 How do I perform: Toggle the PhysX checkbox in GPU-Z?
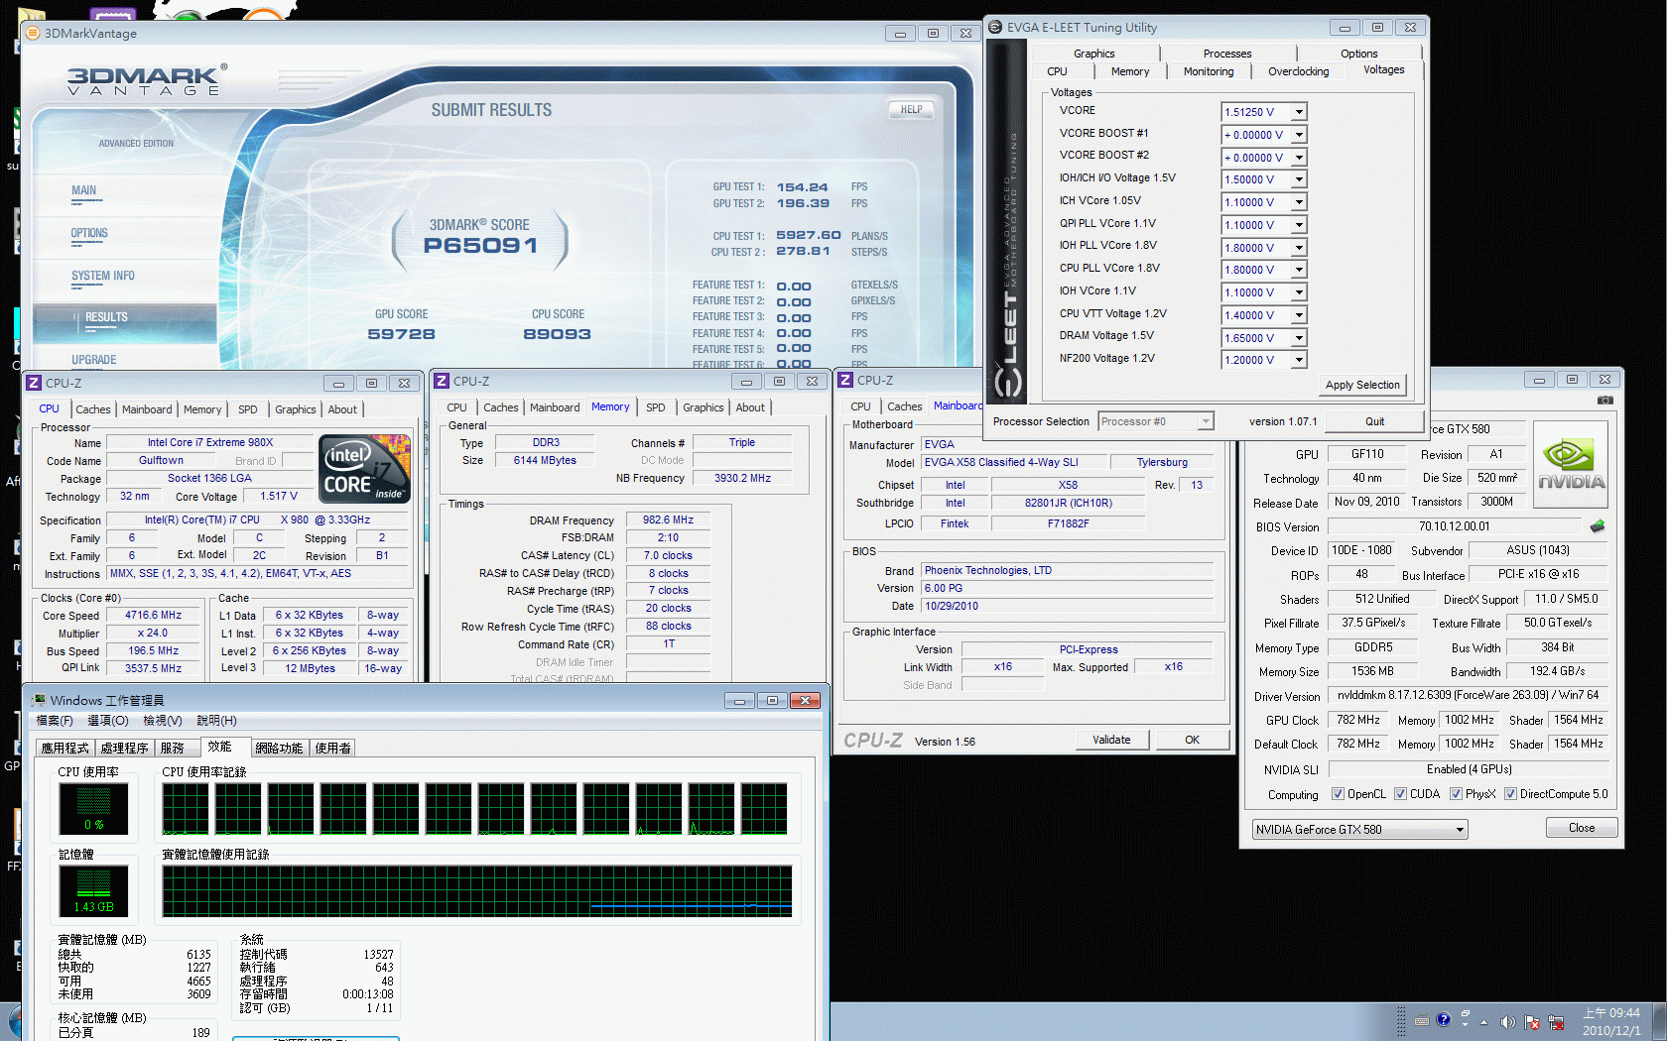point(1457,793)
